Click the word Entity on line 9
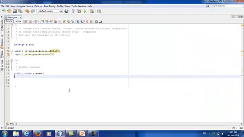The image size is (244, 137). pyautogui.click(x=55, y=51)
